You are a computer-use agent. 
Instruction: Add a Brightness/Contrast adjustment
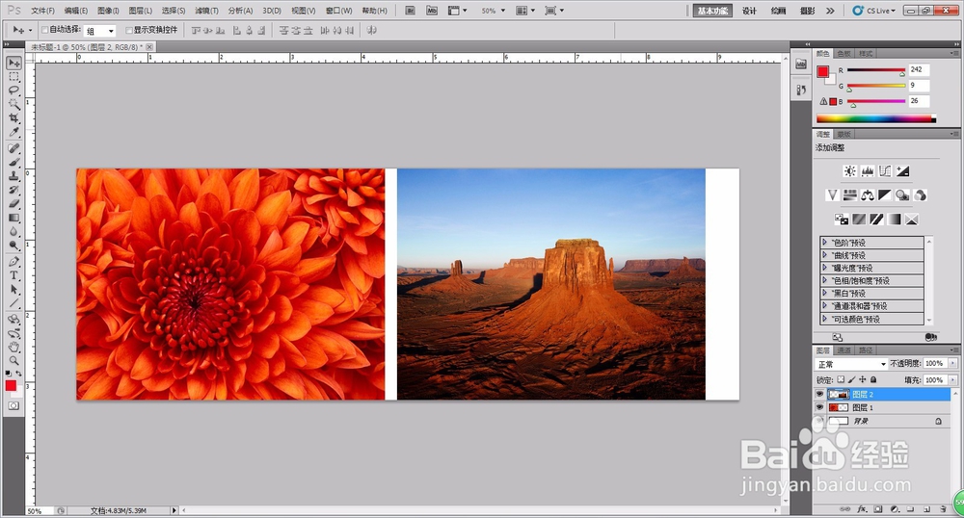click(849, 171)
